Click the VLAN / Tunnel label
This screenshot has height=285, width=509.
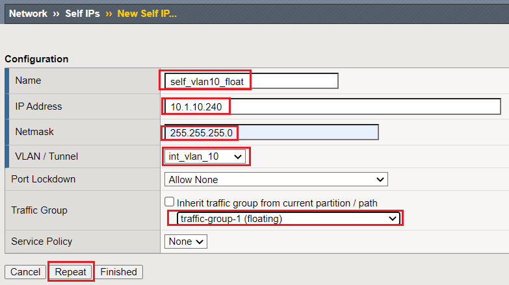(47, 156)
